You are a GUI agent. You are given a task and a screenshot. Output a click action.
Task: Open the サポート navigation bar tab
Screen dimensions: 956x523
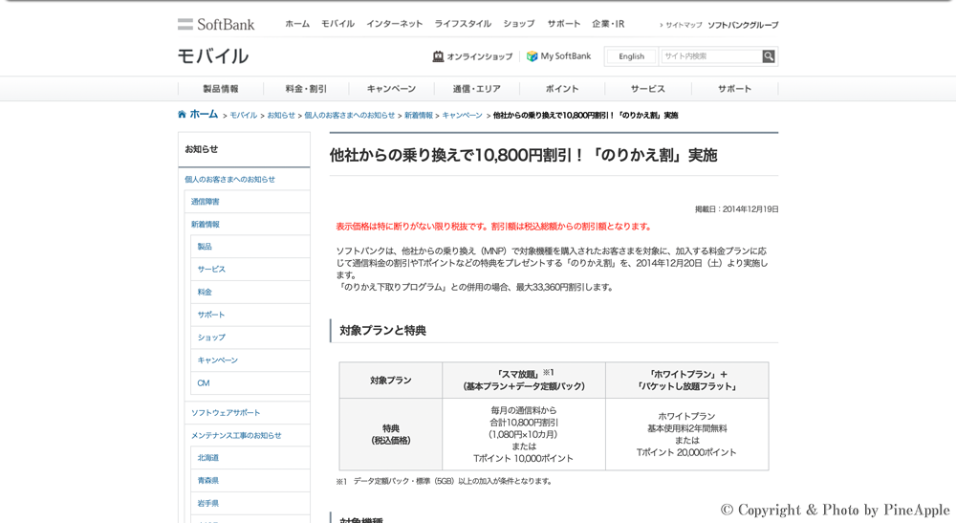pyautogui.click(x=734, y=89)
